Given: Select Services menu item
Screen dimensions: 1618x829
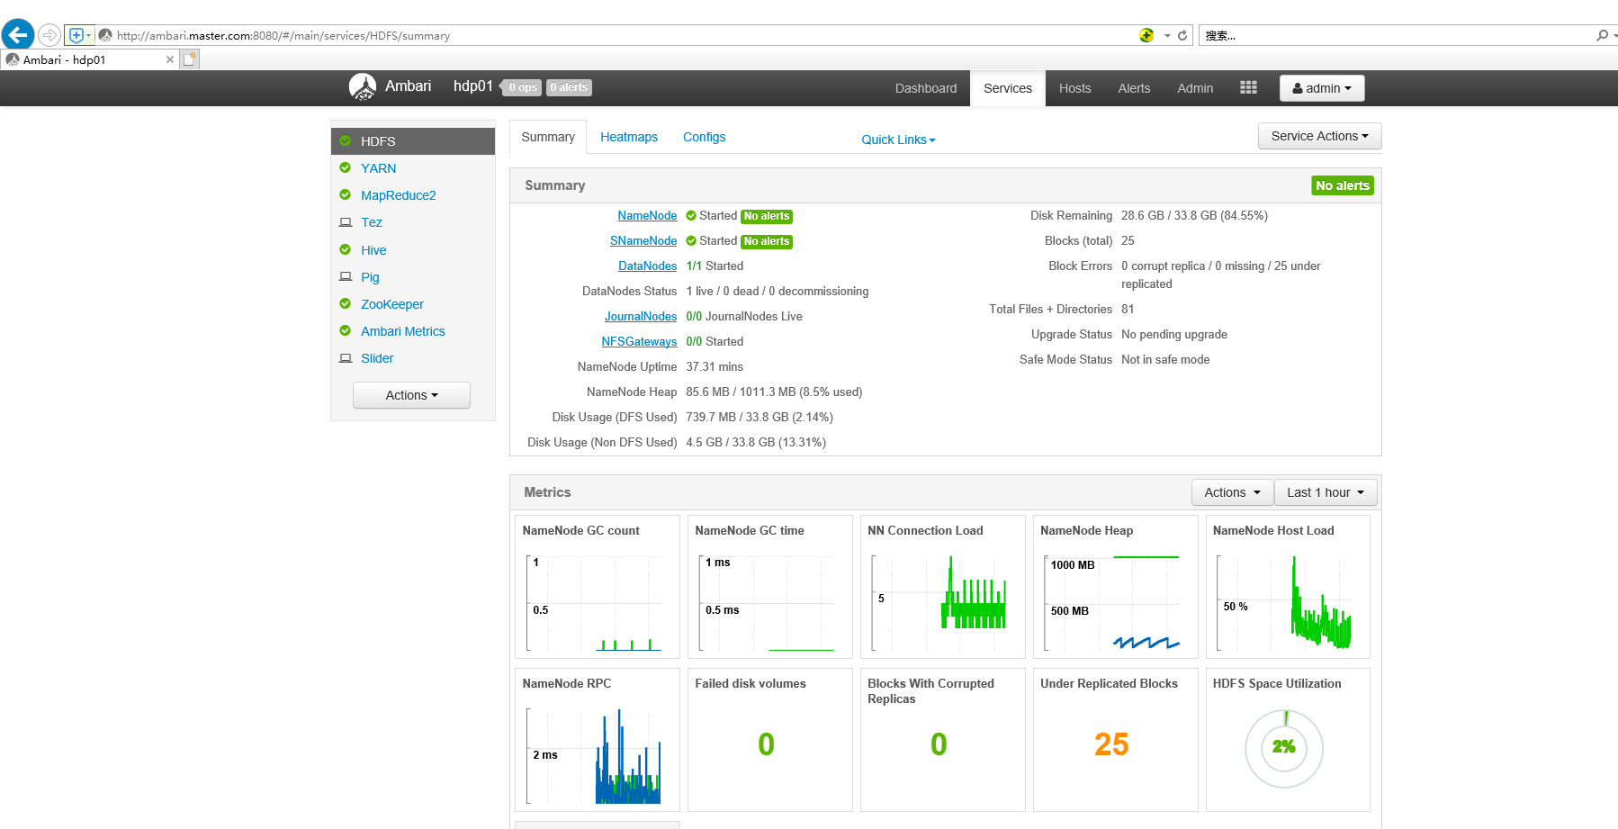Looking at the screenshot, I should (1007, 88).
